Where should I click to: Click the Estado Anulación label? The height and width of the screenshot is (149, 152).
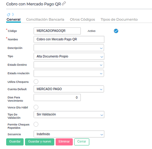coord(18,73)
